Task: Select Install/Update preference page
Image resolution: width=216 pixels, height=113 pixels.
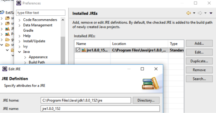Action: point(34,41)
